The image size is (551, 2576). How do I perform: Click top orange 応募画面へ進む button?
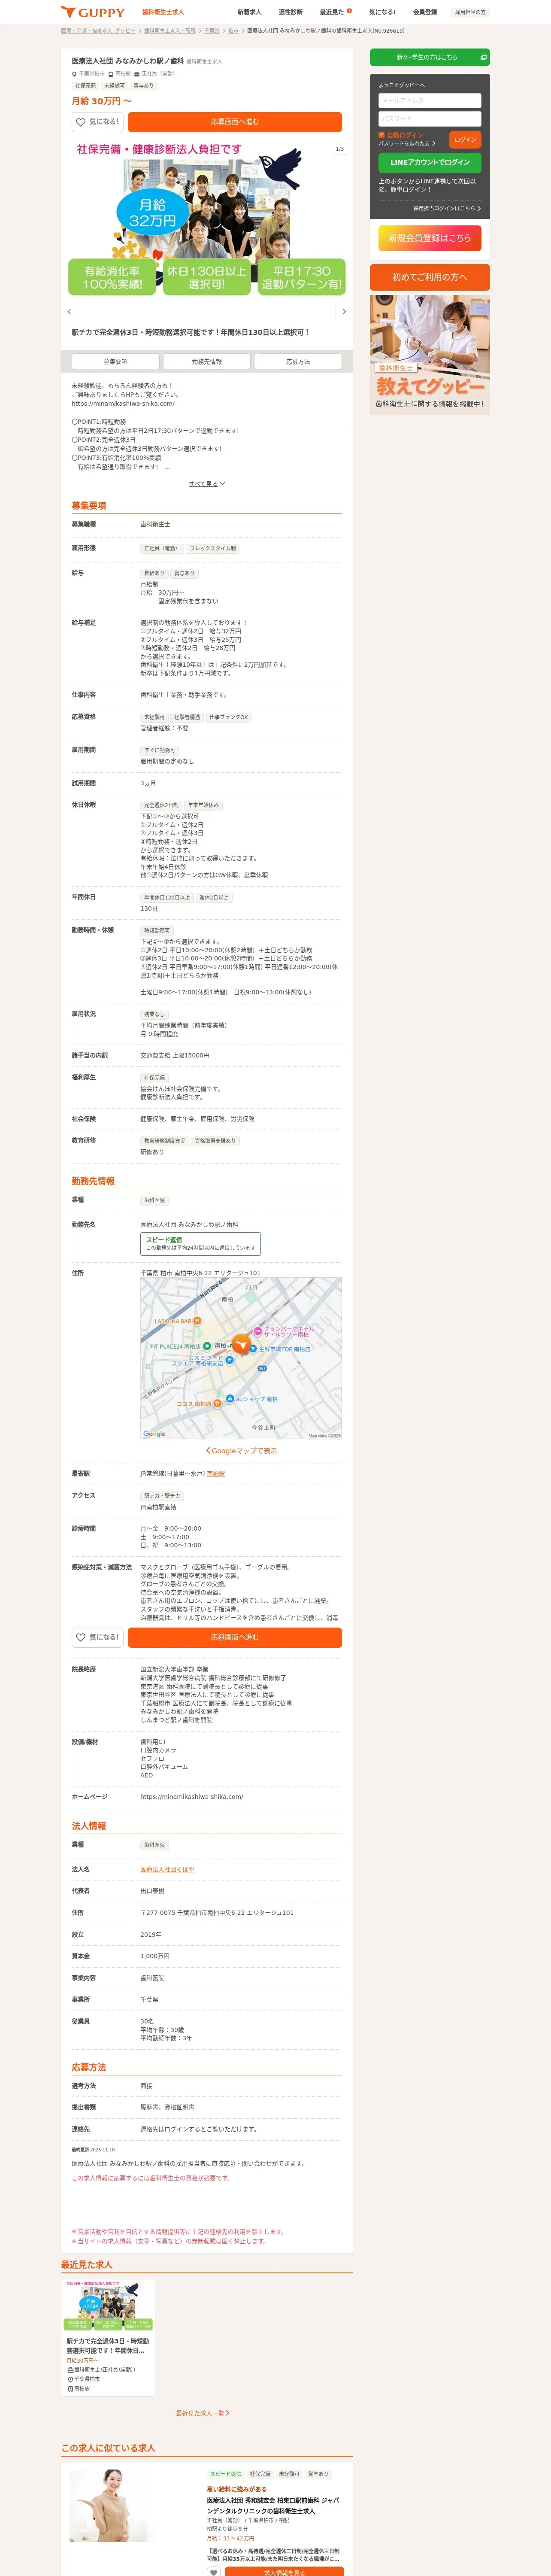[235, 122]
